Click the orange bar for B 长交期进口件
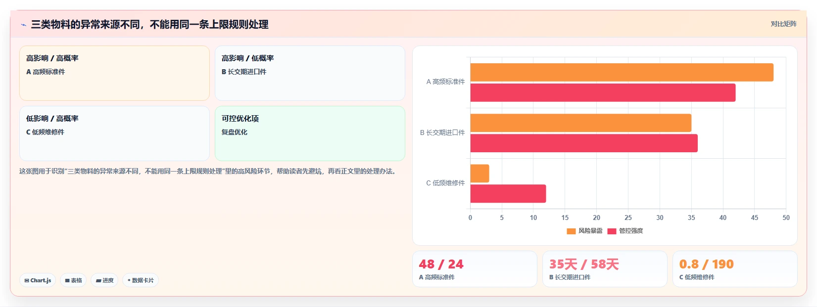This screenshot has height=307, width=817. pos(580,123)
